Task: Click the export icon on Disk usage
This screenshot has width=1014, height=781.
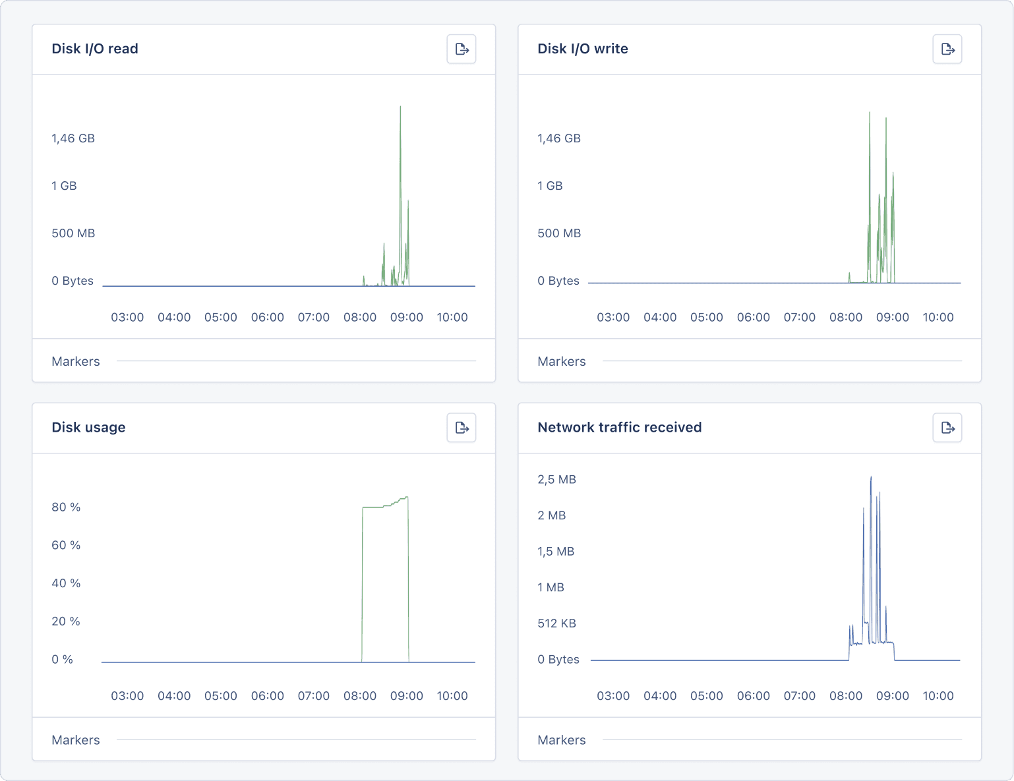Action: point(462,428)
